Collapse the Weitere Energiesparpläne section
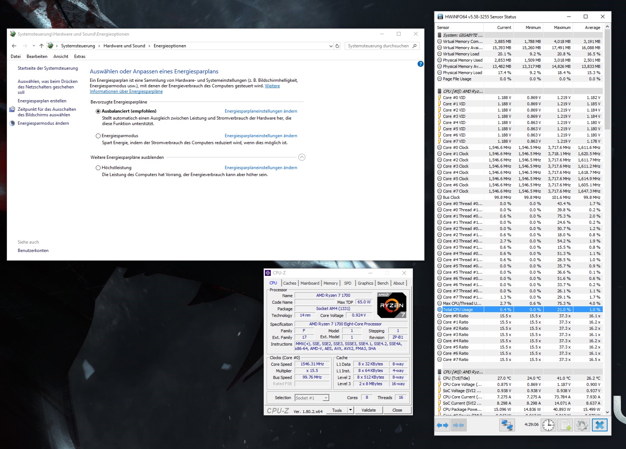626x449 pixels. point(302,157)
